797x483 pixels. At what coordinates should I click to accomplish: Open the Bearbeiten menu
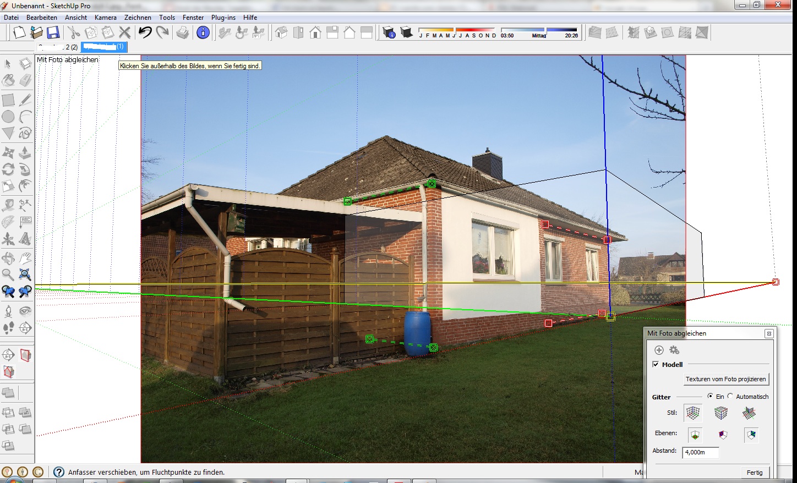(x=42, y=18)
